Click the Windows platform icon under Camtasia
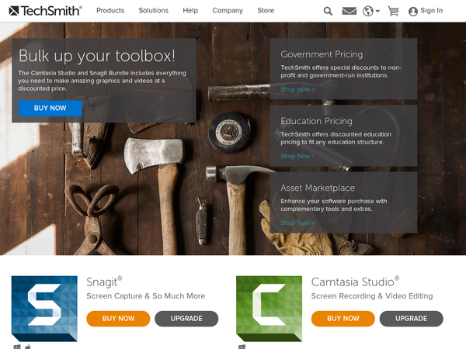Viewport: 466px width, 349px height. coord(242,347)
